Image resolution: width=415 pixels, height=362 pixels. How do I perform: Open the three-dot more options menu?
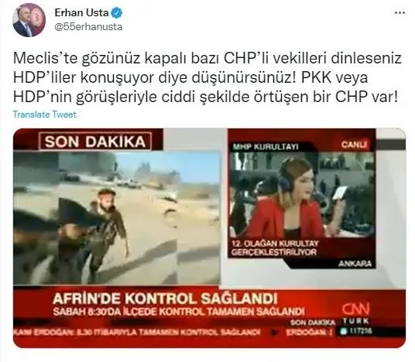coord(400,13)
